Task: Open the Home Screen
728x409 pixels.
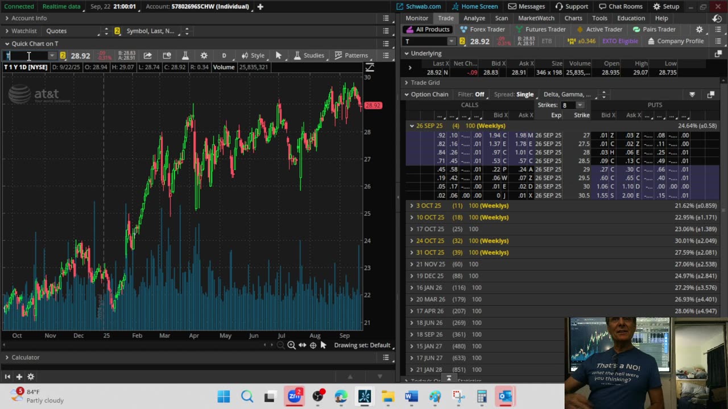Action: click(475, 6)
